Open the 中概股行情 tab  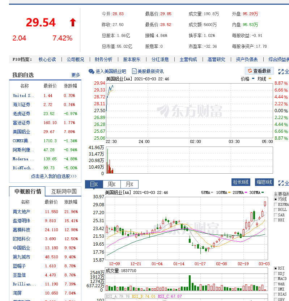point(27,191)
